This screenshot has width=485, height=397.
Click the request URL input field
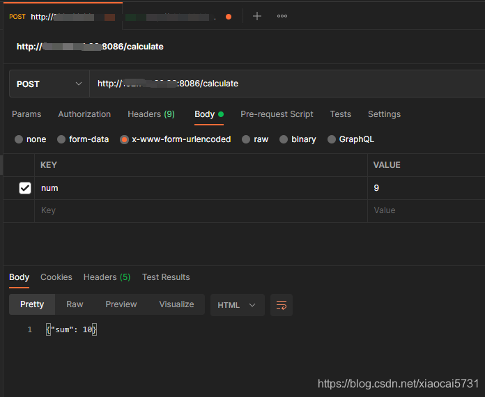(287, 84)
